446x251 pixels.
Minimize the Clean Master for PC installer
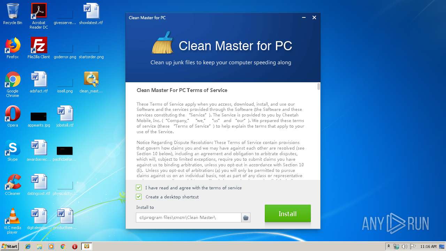(x=304, y=17)
